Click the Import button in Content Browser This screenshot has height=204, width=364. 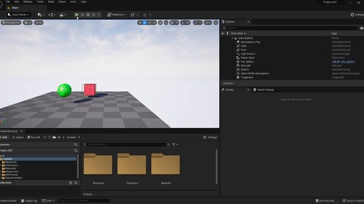tap(18, 137)
